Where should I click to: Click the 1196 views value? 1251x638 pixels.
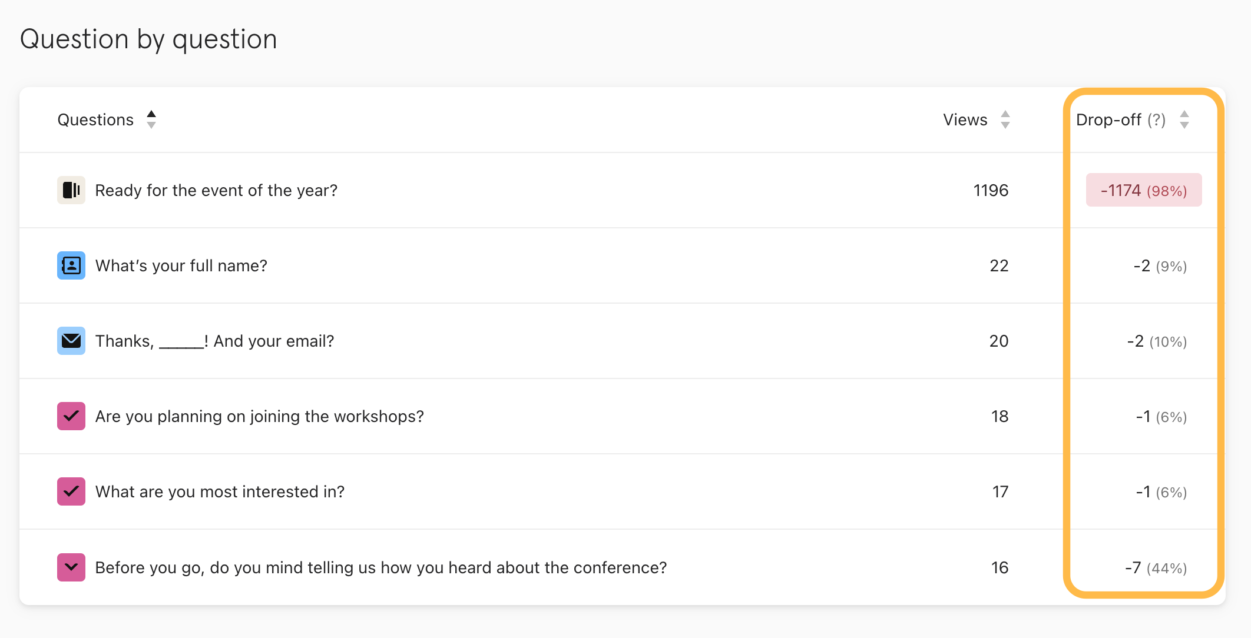point(991,191)
